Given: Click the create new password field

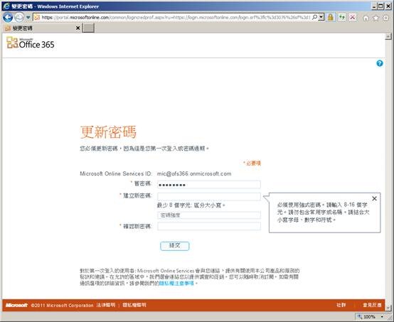Looking at the screenshot, I should 209,196.
